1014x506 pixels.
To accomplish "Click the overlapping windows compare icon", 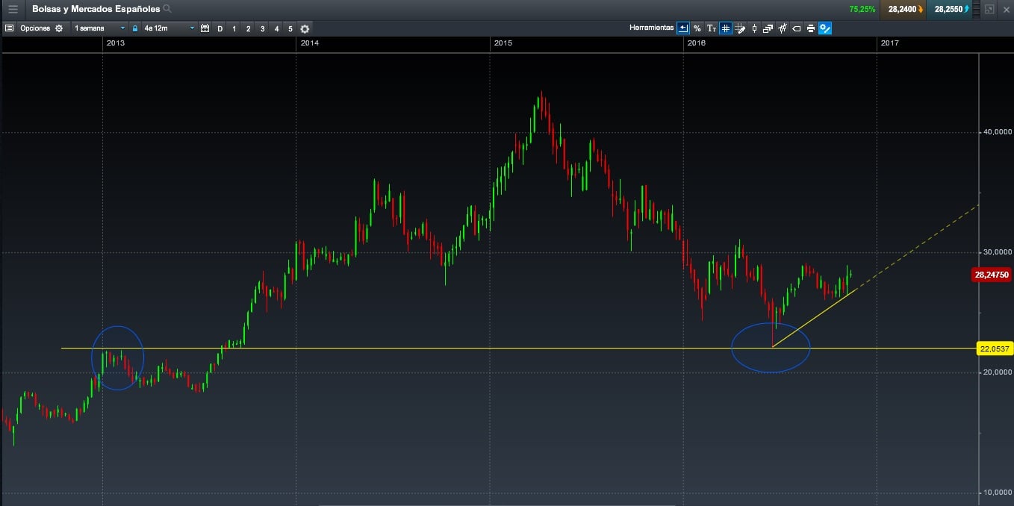I will pyautogui.click(x=768, y=28).
